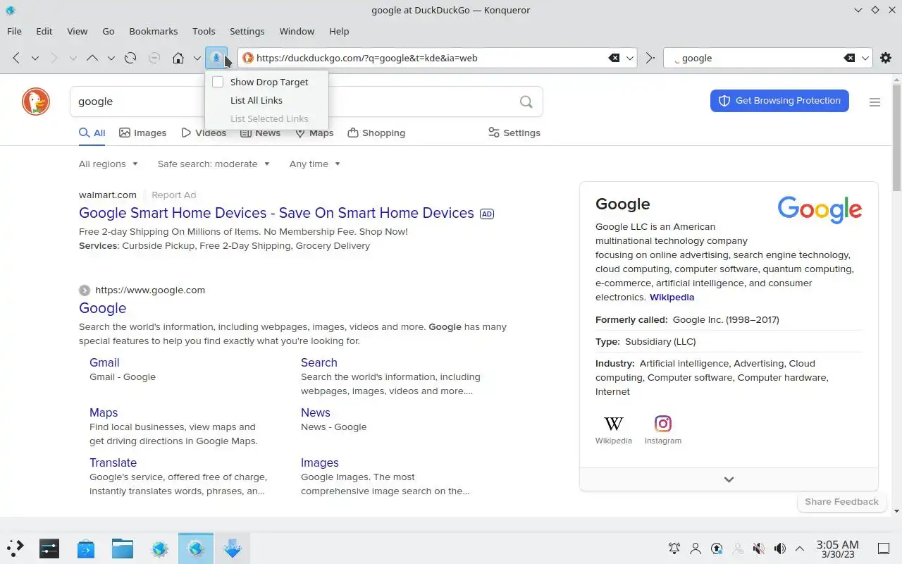
Task: Click the KGet download manager toolbar icon
Action: [216, 58]
